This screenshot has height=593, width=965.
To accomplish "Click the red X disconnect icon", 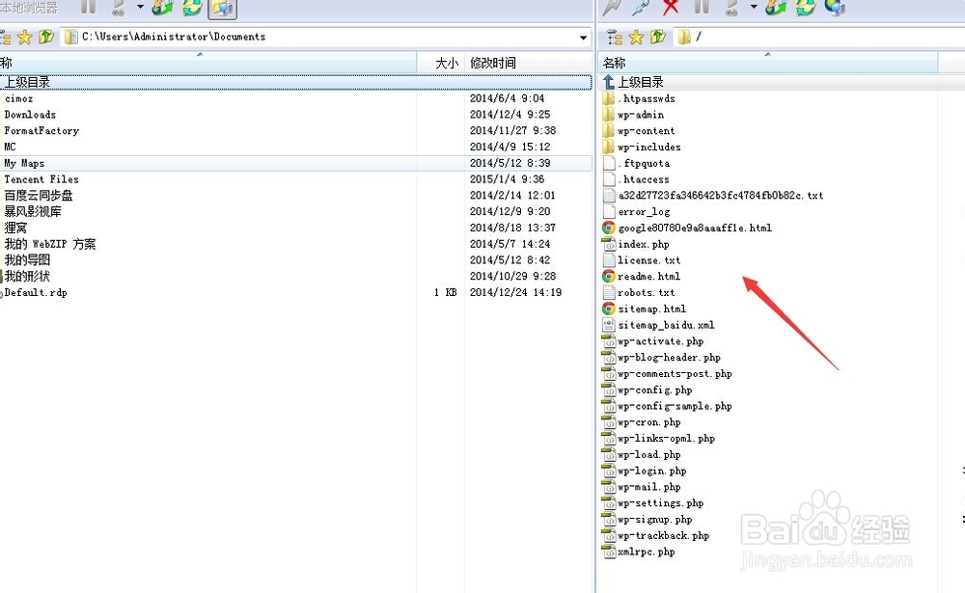I will click(x=671, y=8).
